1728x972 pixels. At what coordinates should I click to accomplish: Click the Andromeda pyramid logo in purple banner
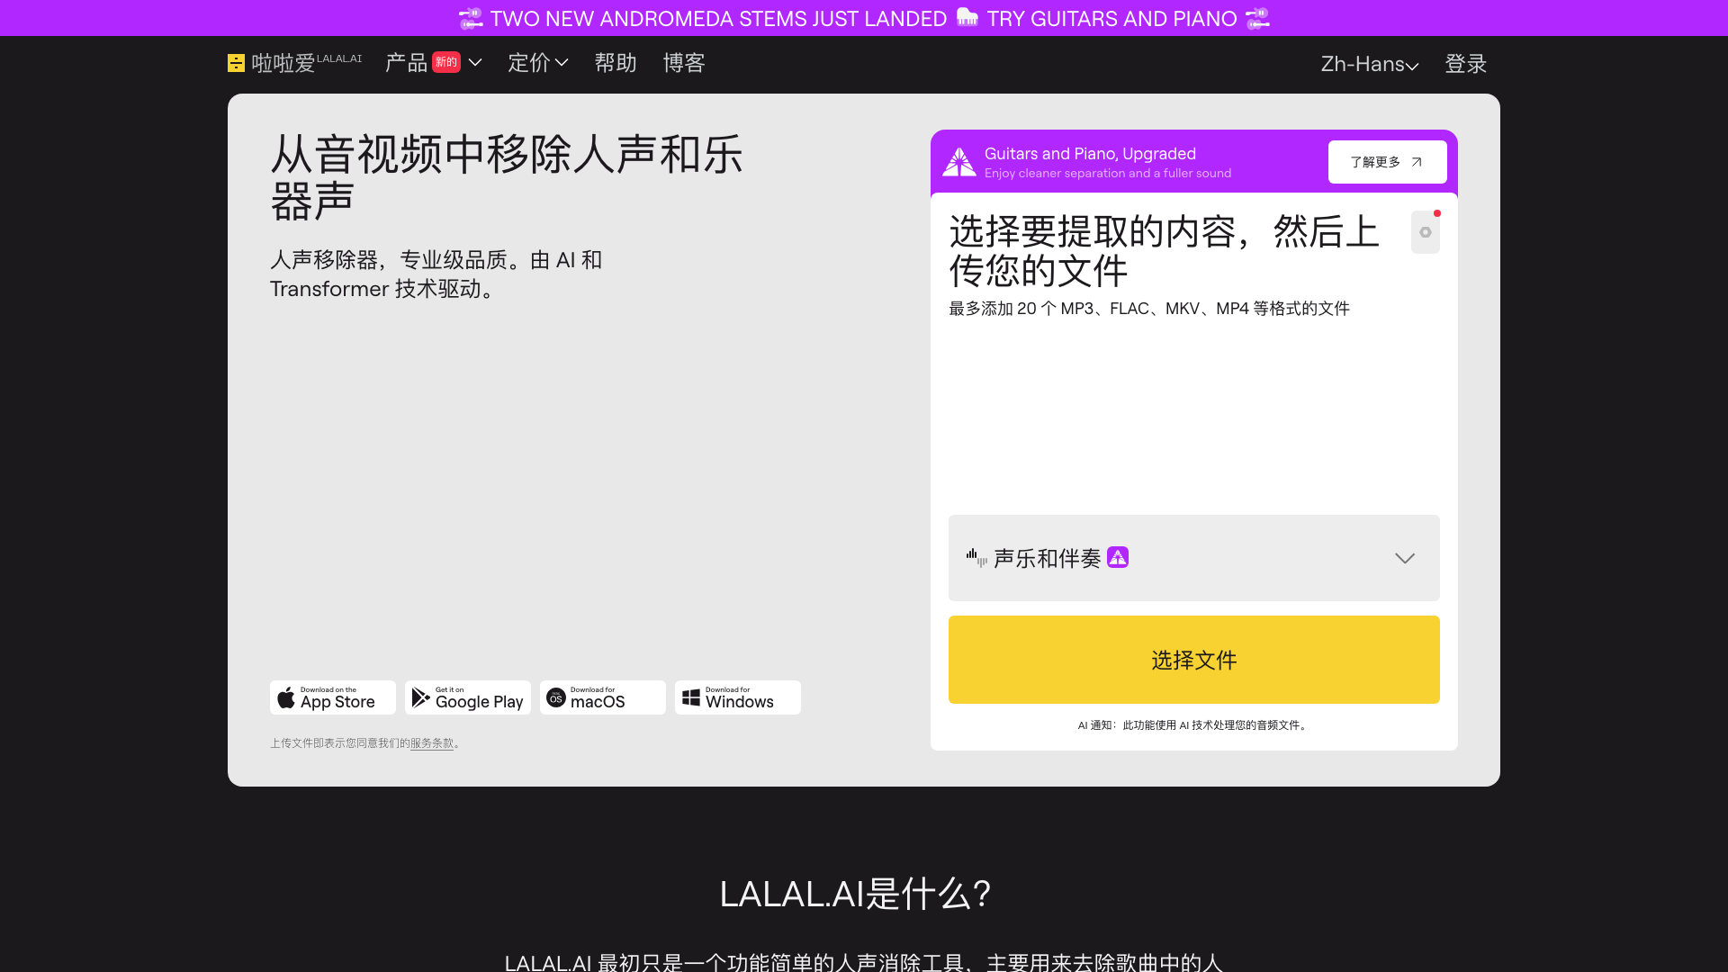tap(959, 162)
